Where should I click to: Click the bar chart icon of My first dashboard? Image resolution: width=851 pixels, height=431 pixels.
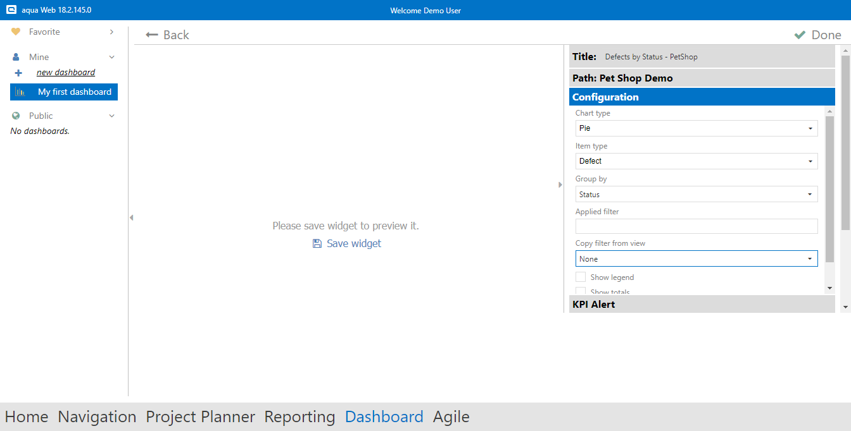pyautogui.click(x=20, y=92)
